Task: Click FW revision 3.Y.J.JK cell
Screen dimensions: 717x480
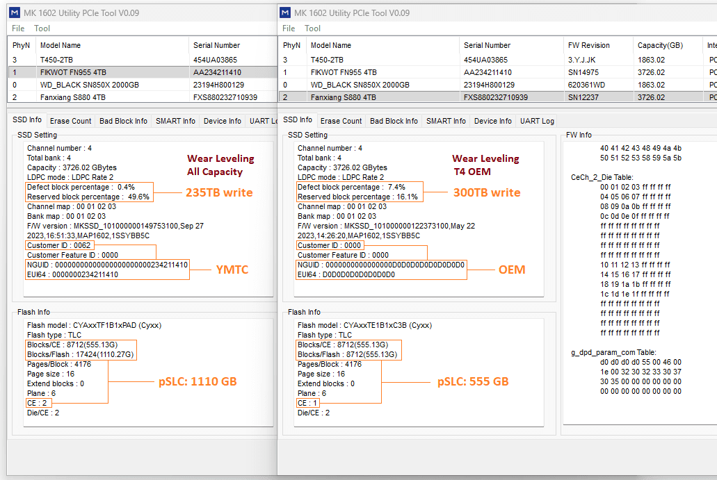Action: tap(581, 60)
